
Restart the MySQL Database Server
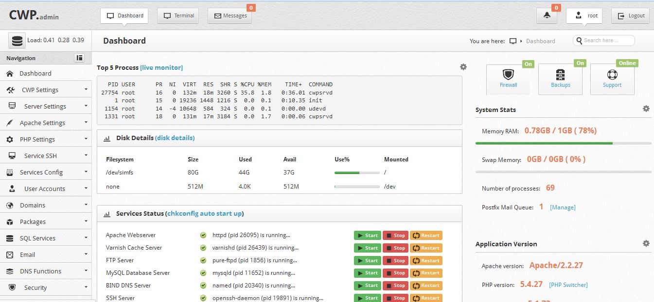426,273
